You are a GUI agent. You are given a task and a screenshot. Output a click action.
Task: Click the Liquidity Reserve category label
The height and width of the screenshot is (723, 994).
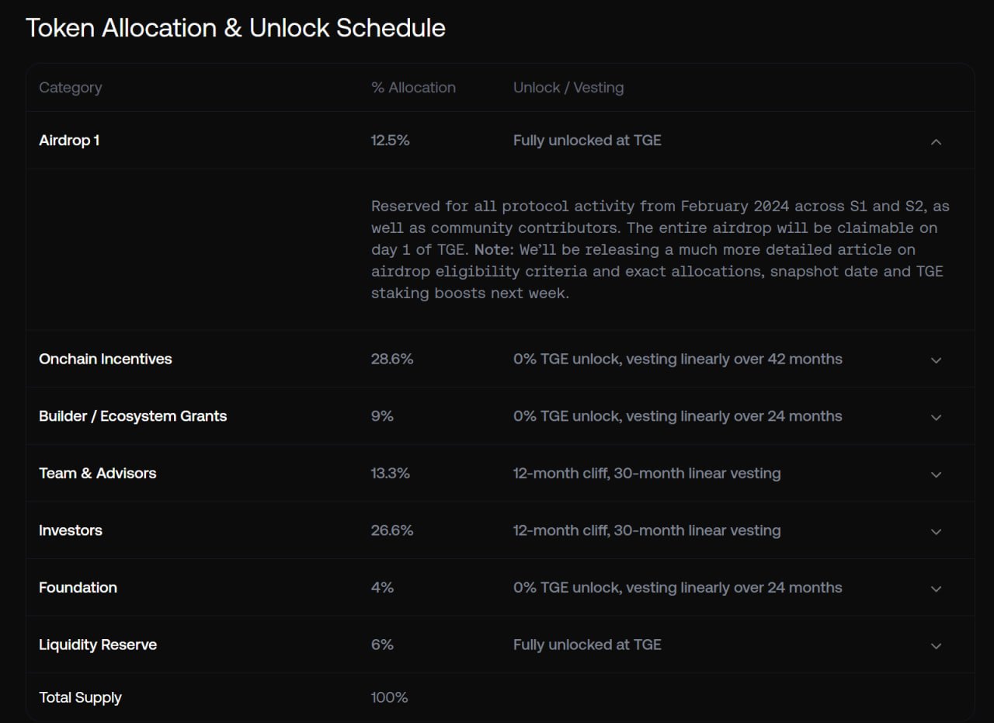[98, 645]
